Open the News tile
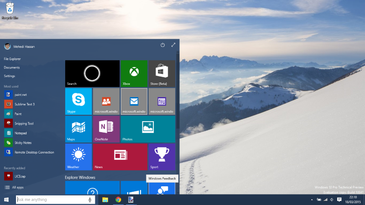This screenshot has width=365, height=205. click(x=120, y=157)
